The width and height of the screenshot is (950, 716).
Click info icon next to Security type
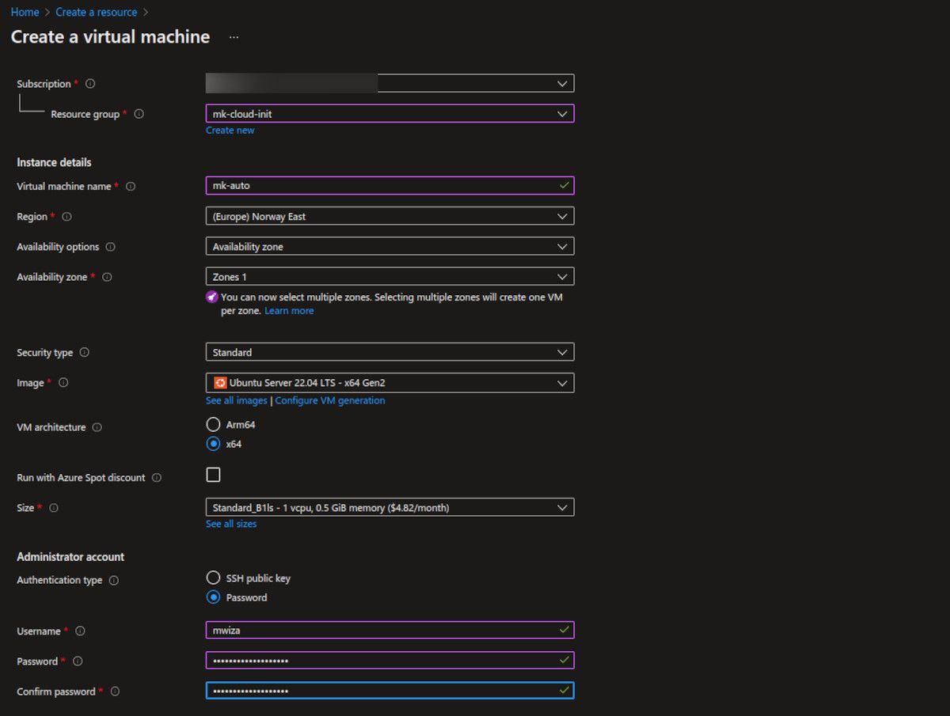[x=85, y=353]
